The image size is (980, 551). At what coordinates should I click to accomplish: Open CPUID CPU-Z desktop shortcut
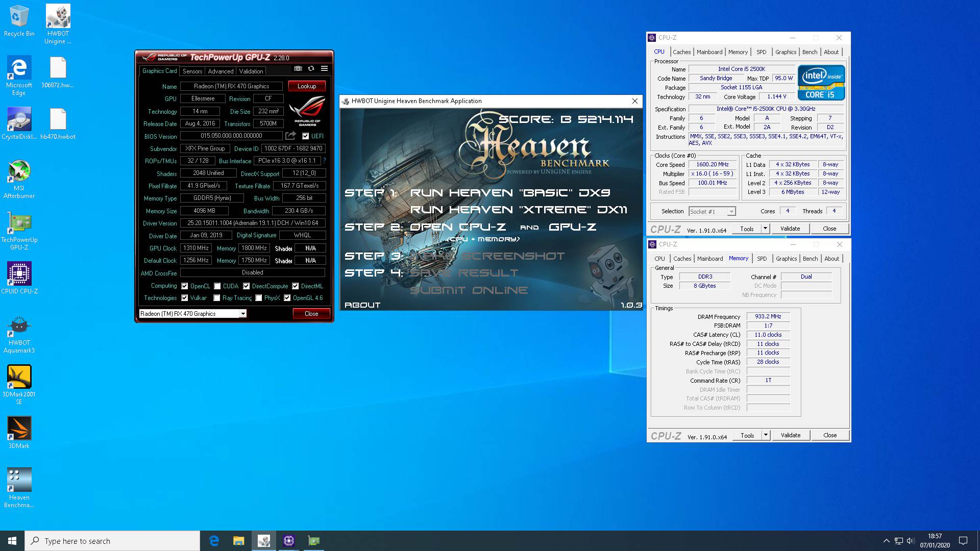[19, 278]
